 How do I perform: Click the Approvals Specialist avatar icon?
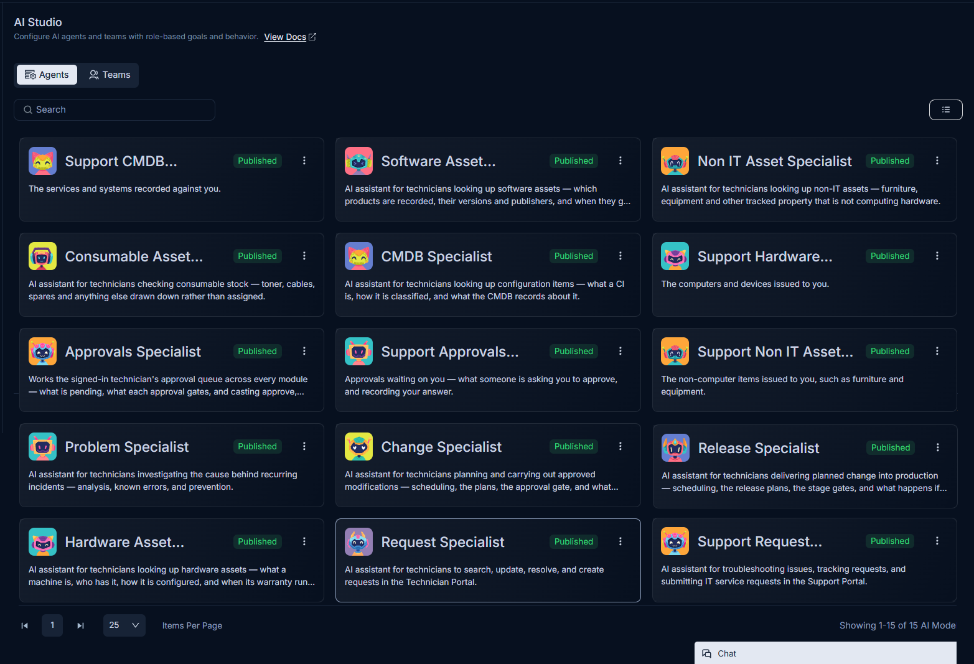(x=42, y=352)
